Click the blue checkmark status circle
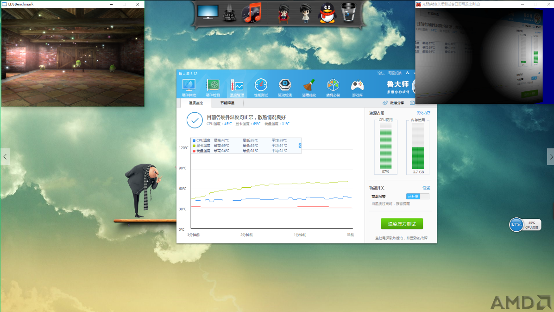Viewport: 554px width, 312px height. point(195,120)
